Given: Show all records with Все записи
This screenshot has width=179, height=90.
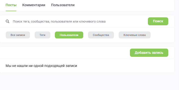Looking at the screenshot, I should [x=18, y=35].
